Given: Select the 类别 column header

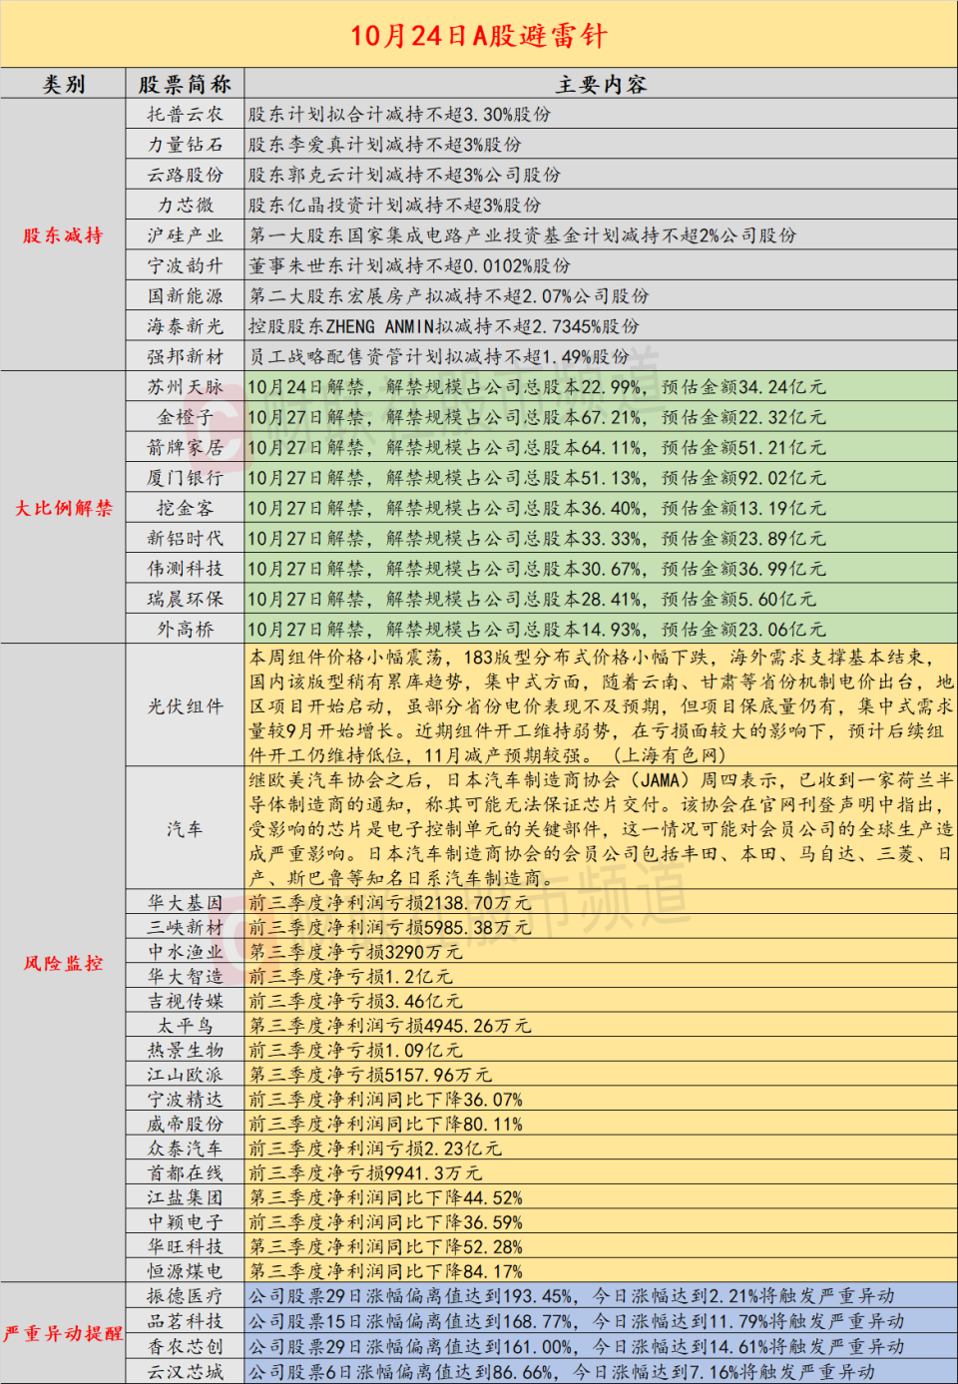Looking at the screenshot, I should 63,84.
